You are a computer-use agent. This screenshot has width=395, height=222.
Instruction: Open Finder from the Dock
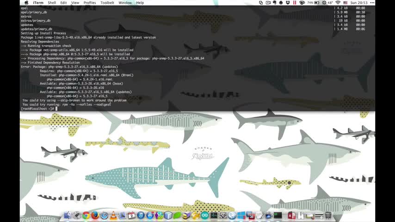tap(67, 216)
